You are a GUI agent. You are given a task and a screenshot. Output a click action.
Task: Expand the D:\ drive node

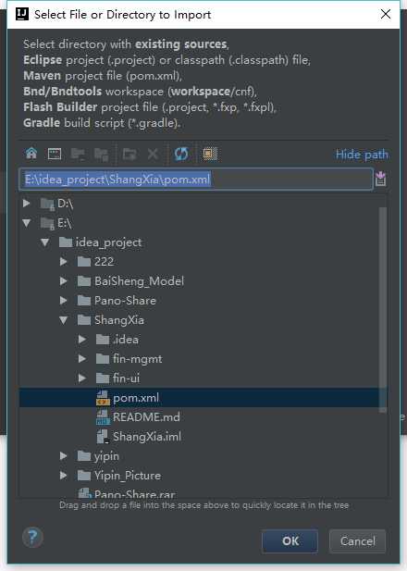[x=27, y=204]
